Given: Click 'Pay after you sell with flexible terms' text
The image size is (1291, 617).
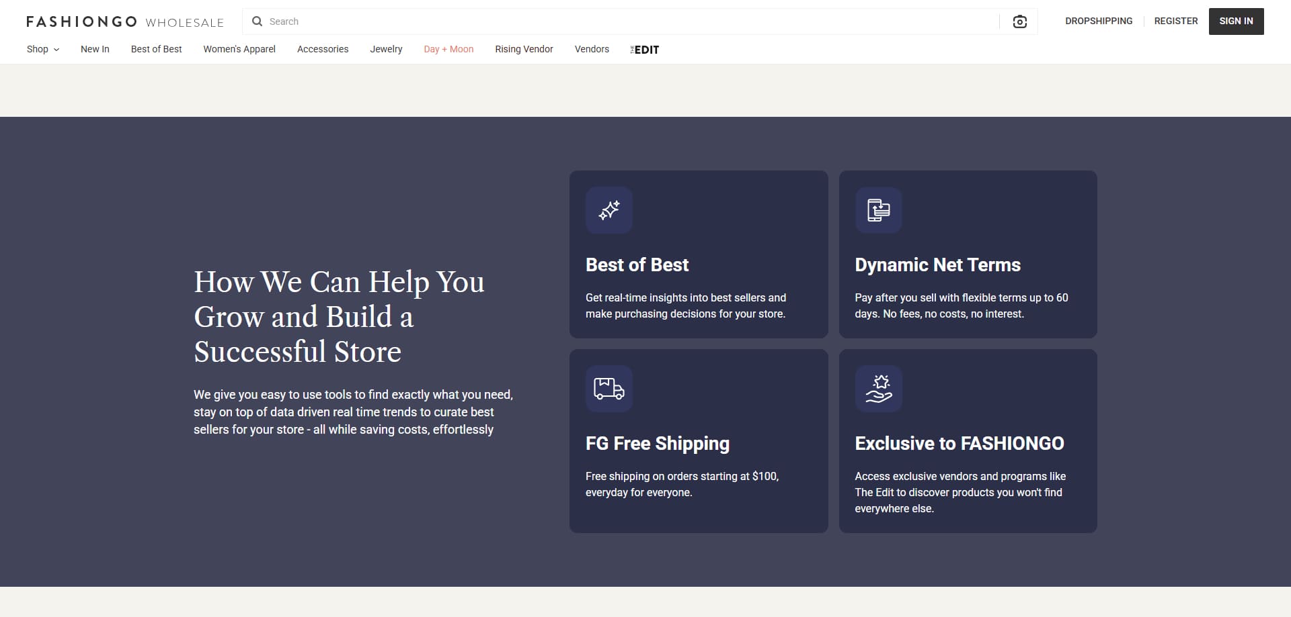Looking at the screenshot, I should [962, 305].
